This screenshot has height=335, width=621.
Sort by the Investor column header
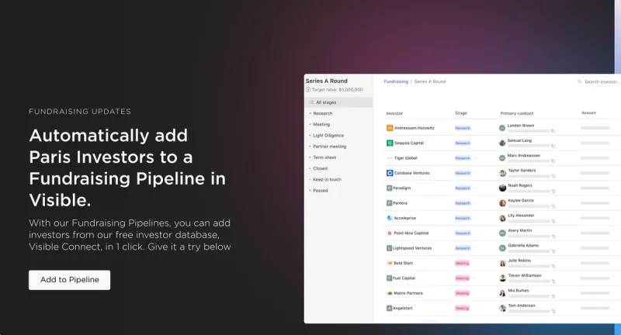394,113
